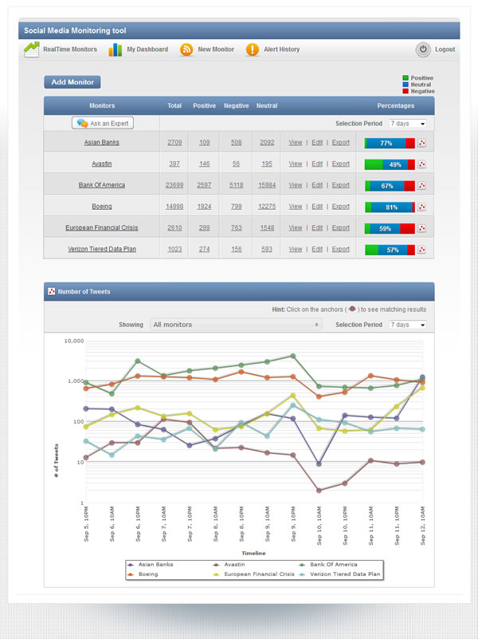Click Edit in European Financial Crisis row
This screenshot has height=639, width=478.
pyautogui.click(x=317, y=228)
